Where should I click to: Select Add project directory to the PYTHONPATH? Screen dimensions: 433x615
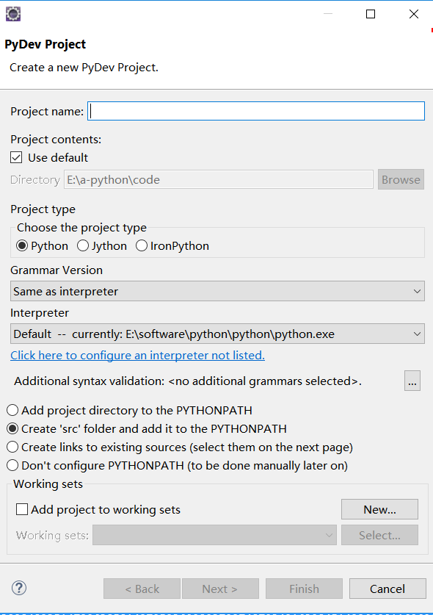(x=12, y=410)
